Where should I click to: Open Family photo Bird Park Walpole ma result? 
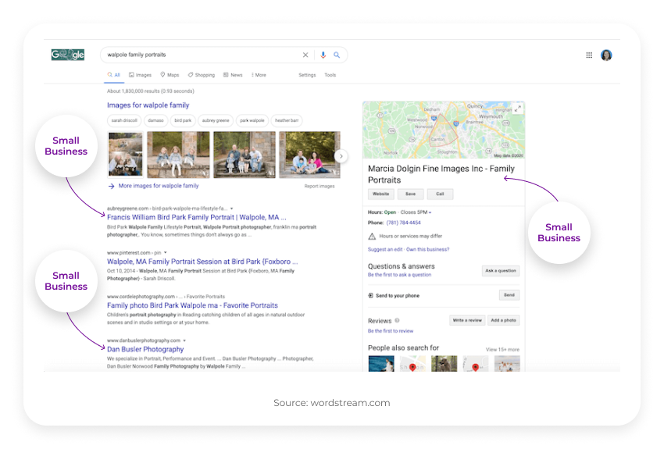[x=192, y=305]
